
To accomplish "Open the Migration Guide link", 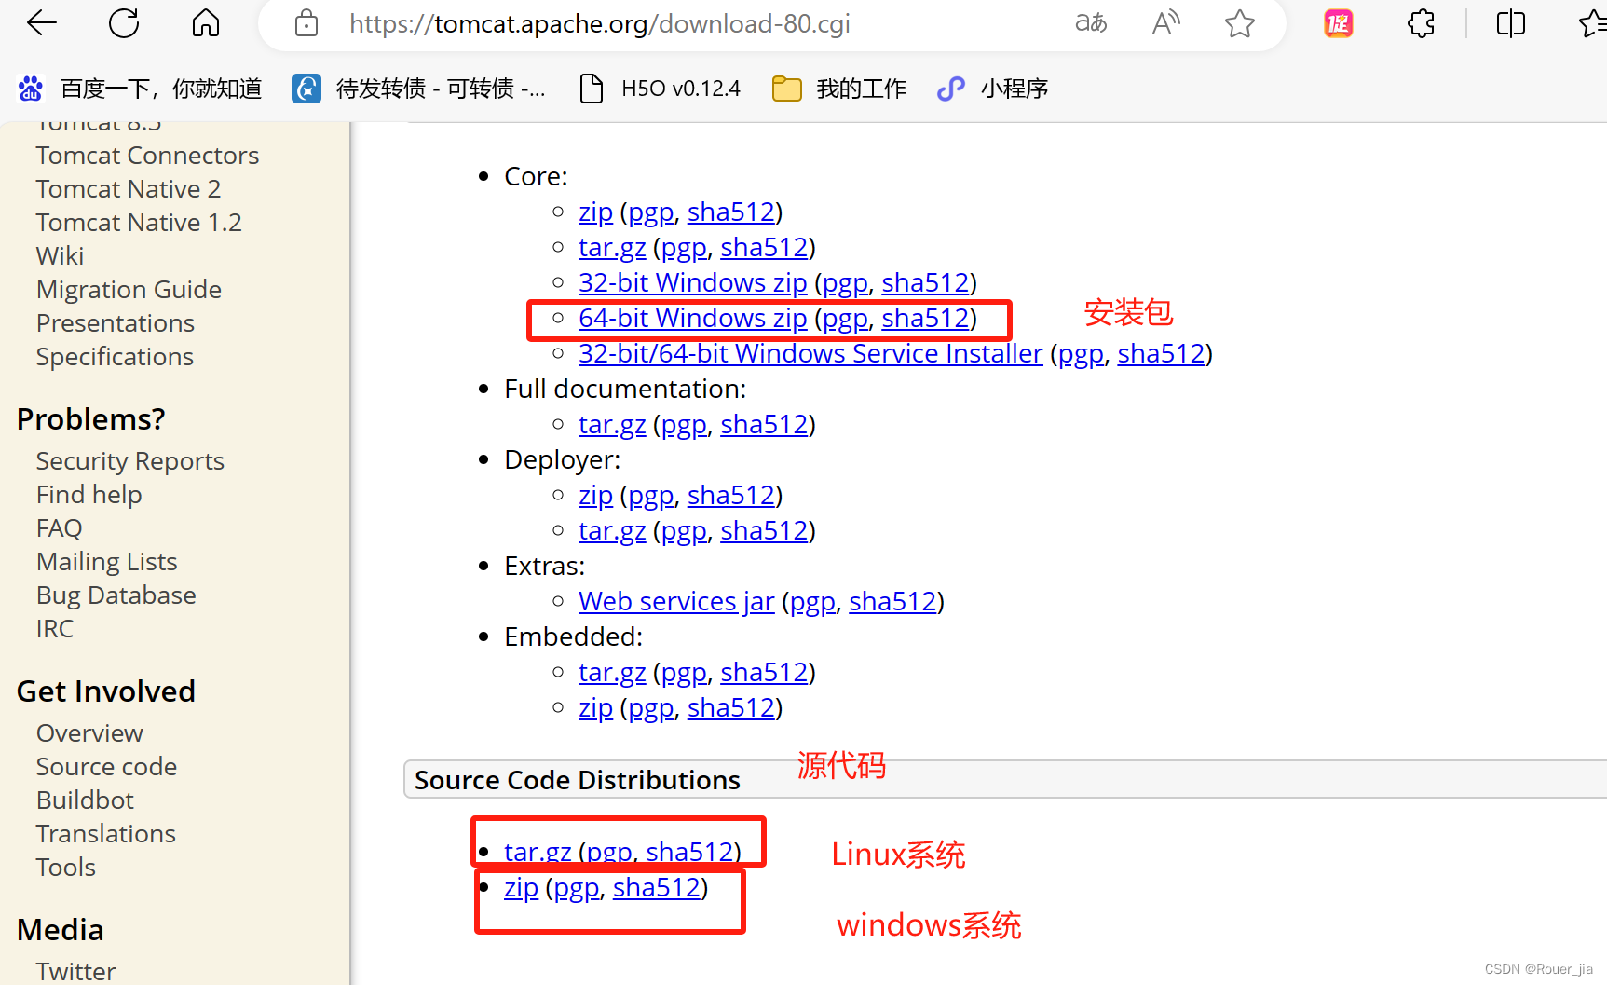I will coord(129,290).
